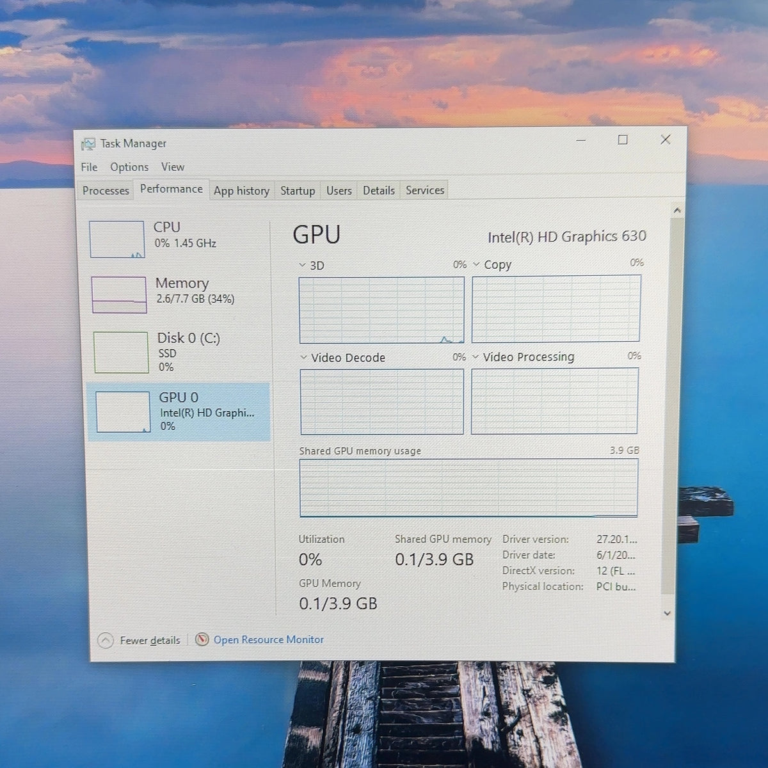Click the Video Decode usage graph

click(x=382, y=402)
